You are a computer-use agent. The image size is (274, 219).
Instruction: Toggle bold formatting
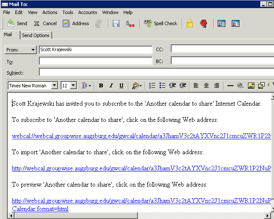pyautogui.click(x=101, y=86)
